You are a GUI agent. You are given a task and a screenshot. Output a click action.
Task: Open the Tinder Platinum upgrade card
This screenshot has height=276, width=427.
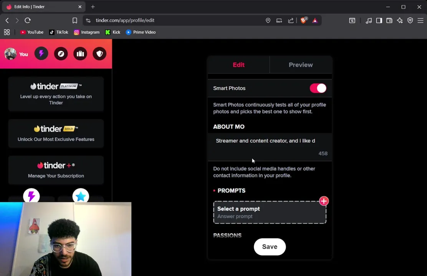(x=56, y=94)
